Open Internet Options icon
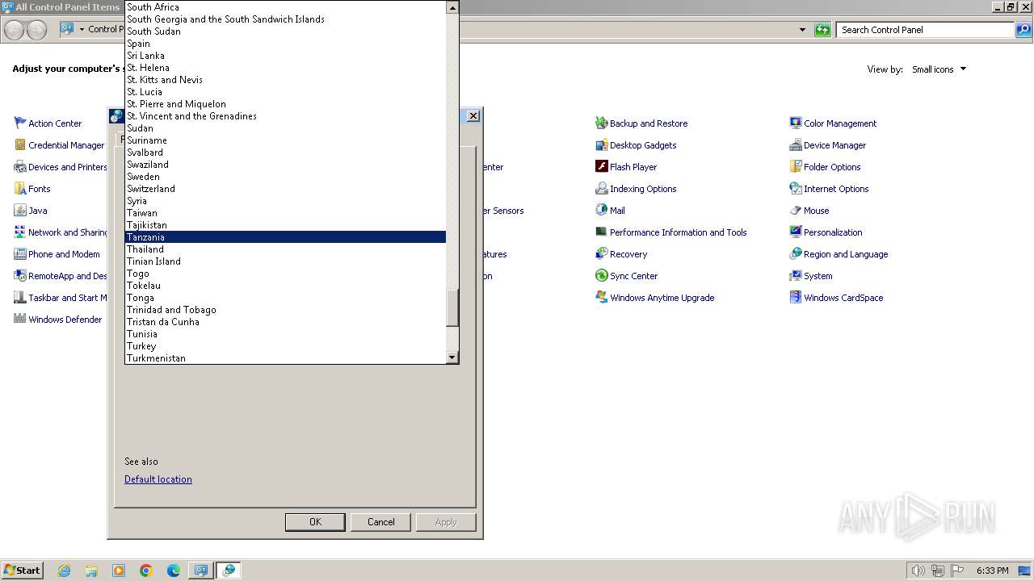This screenshot has width=1034, height=581. [796, 188]
